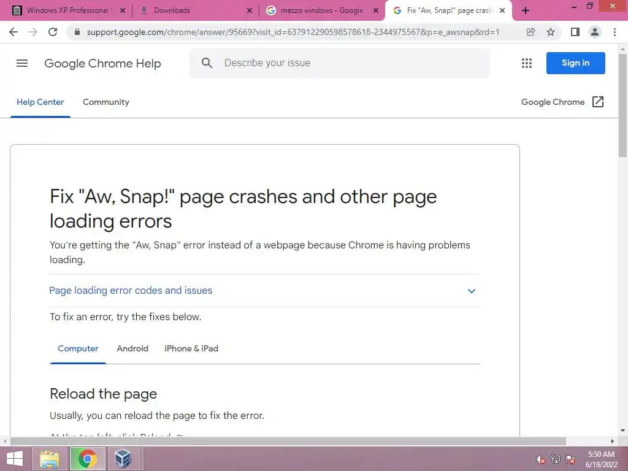This screenshot has width=628, height=471.
Task: Close the Downloads tab
Action: click(249, 11)
